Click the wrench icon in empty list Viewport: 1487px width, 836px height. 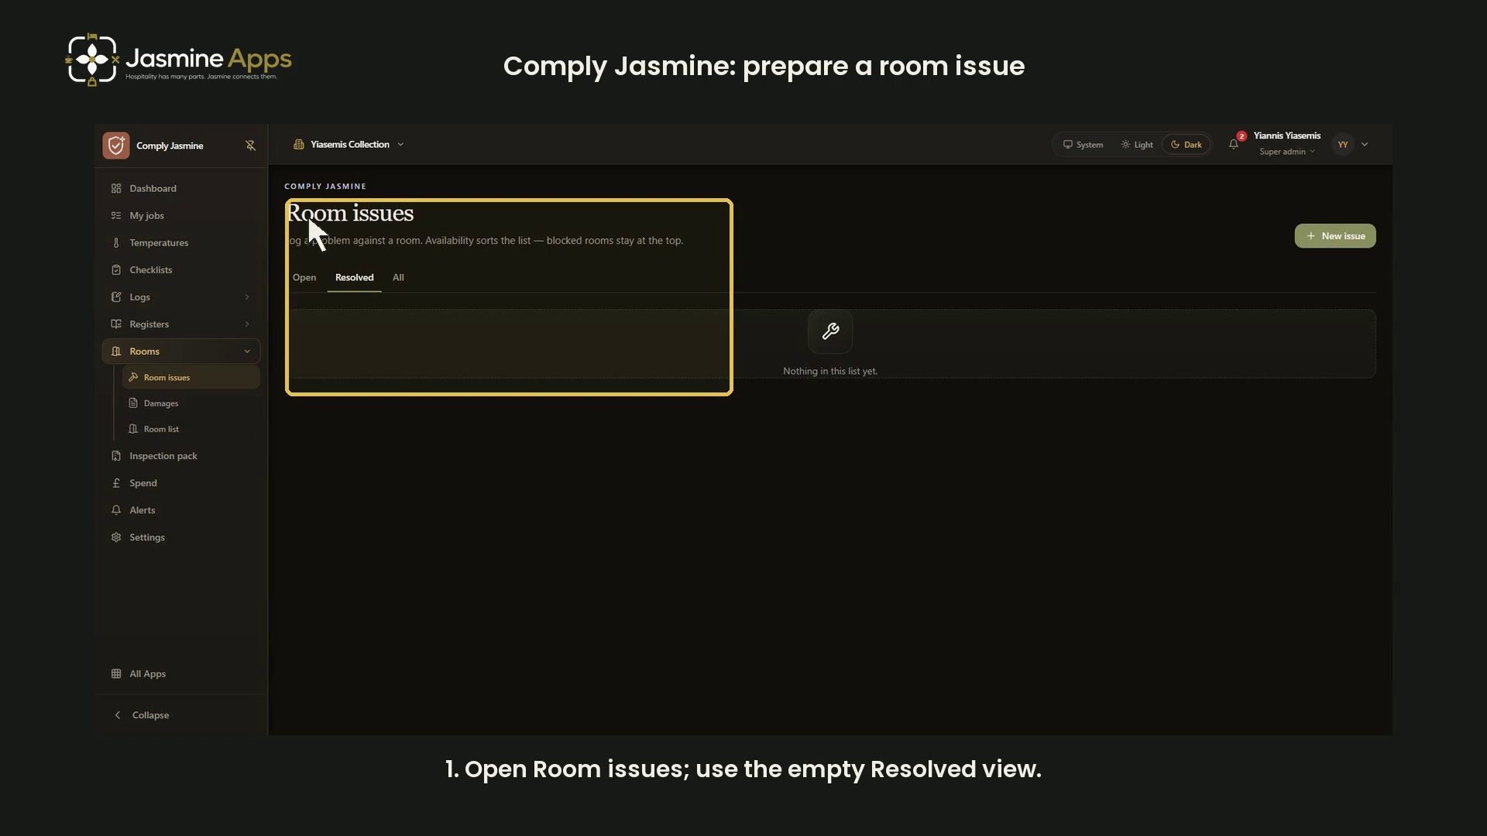click(x=830, y=332)
